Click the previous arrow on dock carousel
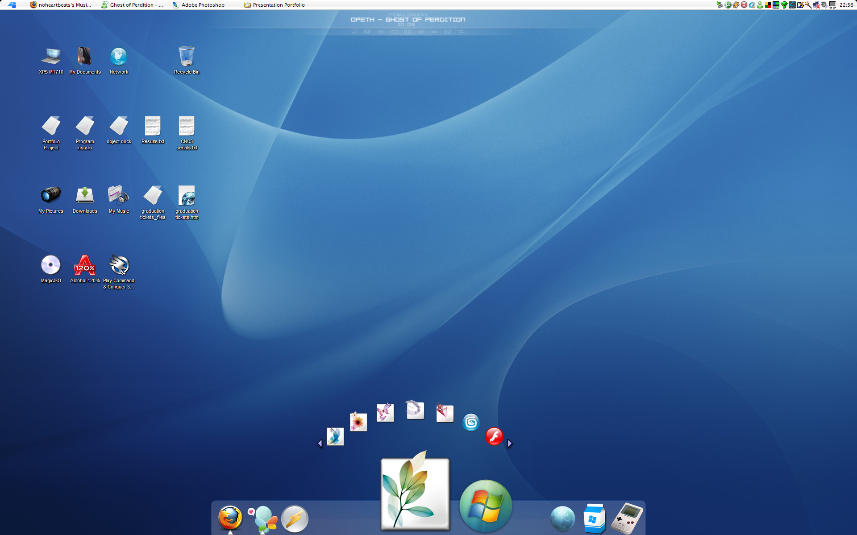The image size is (857, 535). (x=320, y=443)
